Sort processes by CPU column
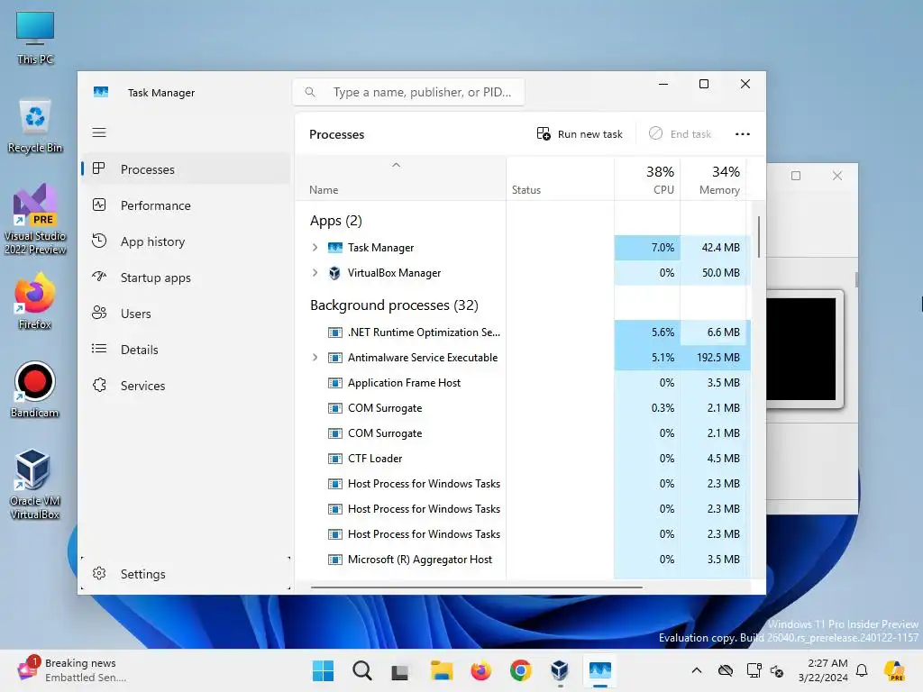 (x=647, y=179)
